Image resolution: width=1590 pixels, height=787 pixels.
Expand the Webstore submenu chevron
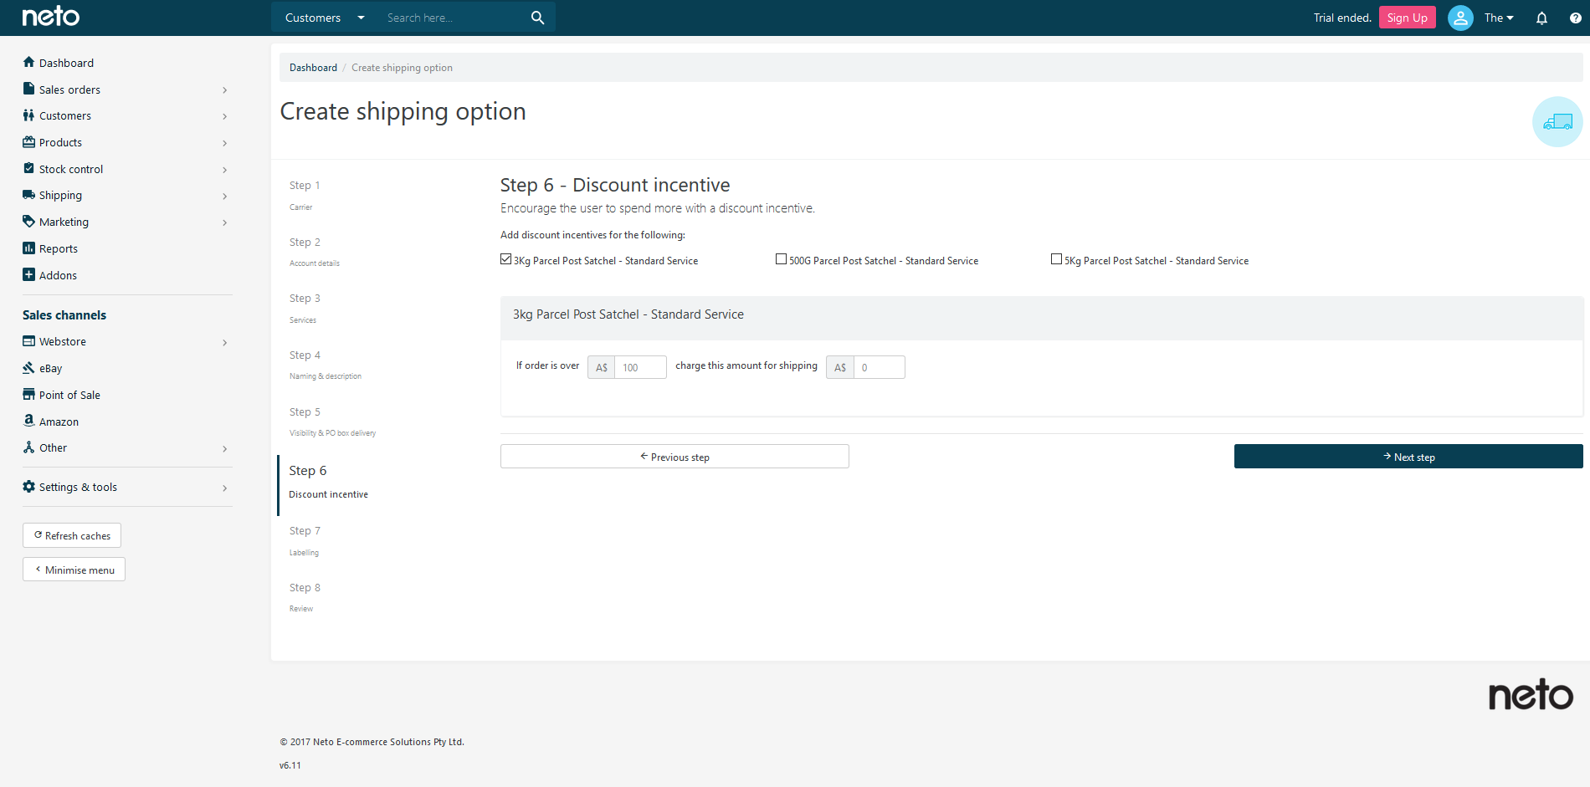[224, 342]
